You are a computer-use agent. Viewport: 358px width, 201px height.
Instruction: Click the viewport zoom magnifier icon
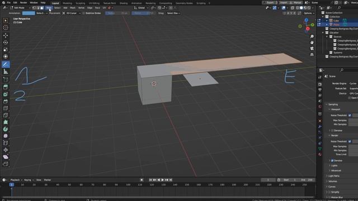coord(312,36)
